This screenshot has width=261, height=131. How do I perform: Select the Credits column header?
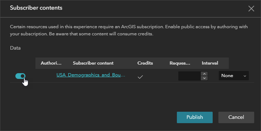point(145,63)
